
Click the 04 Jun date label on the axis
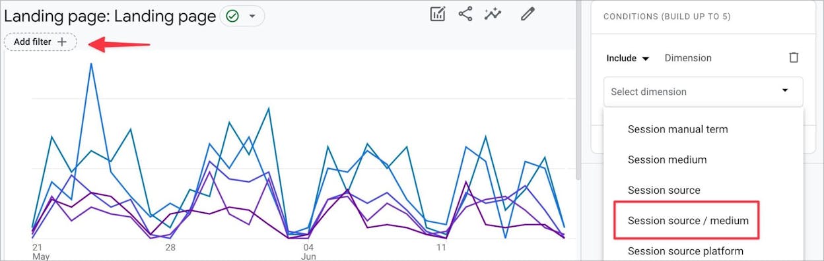pos(308,251)
